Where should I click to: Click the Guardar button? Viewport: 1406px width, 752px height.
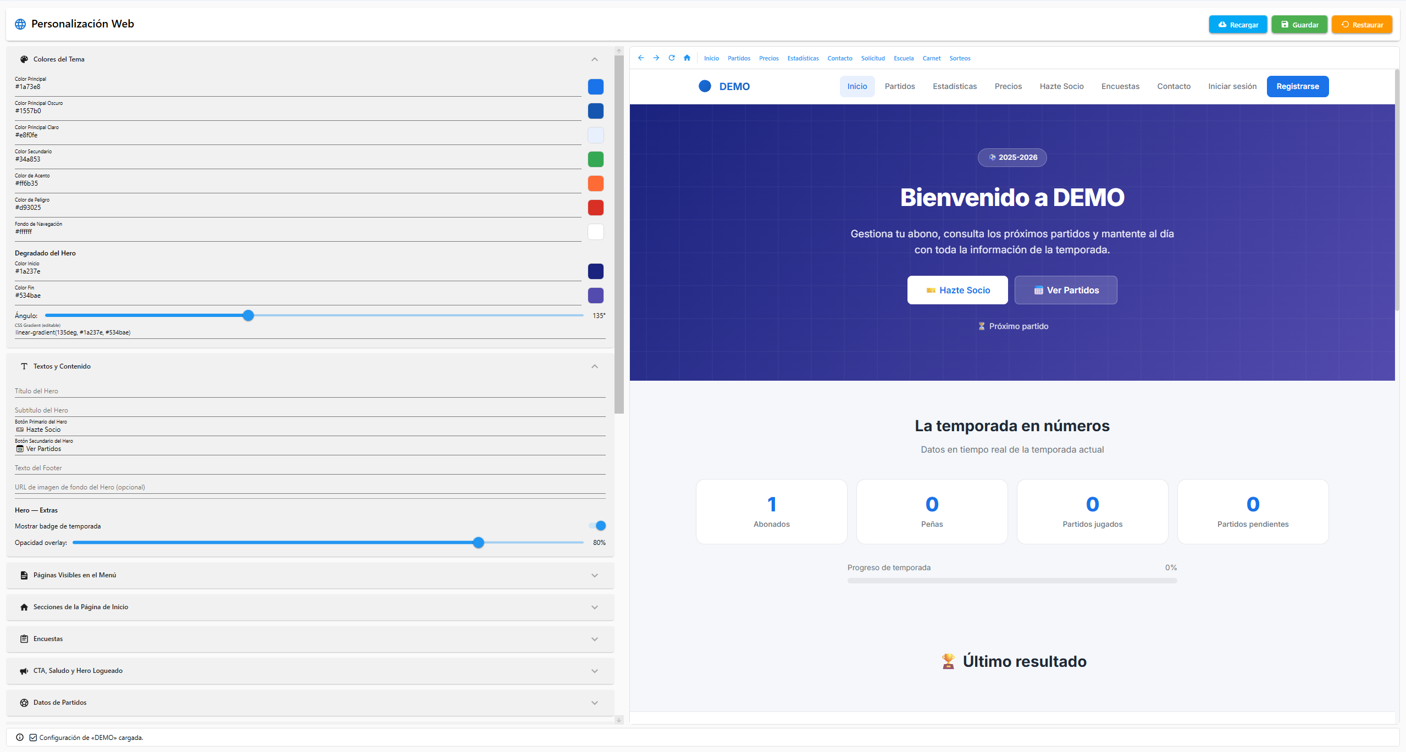pyautogui.click(x=1299, y=24)
